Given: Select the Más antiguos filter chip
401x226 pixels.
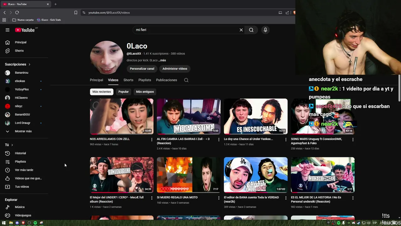Looking at the screenshot, I should [x=145, y=92].
